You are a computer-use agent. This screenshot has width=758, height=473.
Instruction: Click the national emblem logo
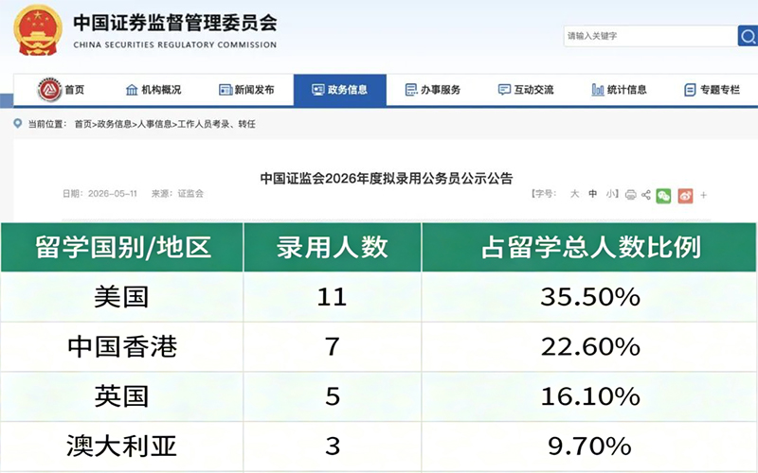(x=38, y=30)
